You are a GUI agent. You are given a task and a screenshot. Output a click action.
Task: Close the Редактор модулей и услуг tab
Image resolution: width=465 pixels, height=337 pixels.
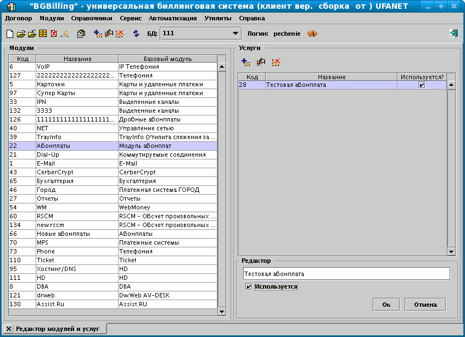click(9, 328)
